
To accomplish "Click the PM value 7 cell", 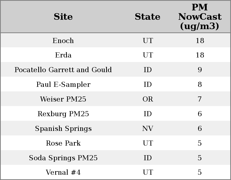I will (x=200, y=99).
